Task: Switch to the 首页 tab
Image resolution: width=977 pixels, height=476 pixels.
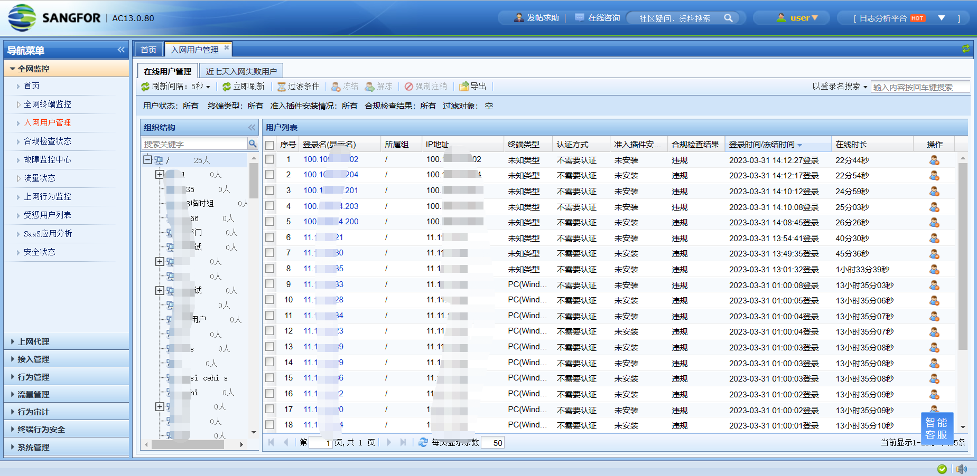Action: 148,50
